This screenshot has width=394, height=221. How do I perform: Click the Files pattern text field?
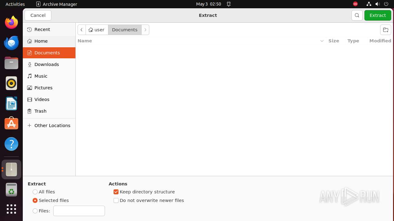click(x=79, y=211)
